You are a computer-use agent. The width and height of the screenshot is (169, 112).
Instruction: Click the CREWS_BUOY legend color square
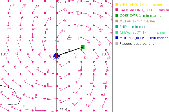click(x=117, y=32)
